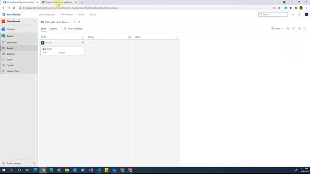Search the To Do column magnifier
The image size is (310, 174).
coord(83,43)
